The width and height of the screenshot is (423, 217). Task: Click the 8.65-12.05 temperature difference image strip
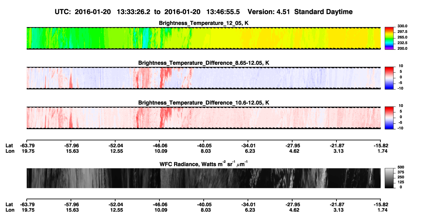[x=203, y=78]
